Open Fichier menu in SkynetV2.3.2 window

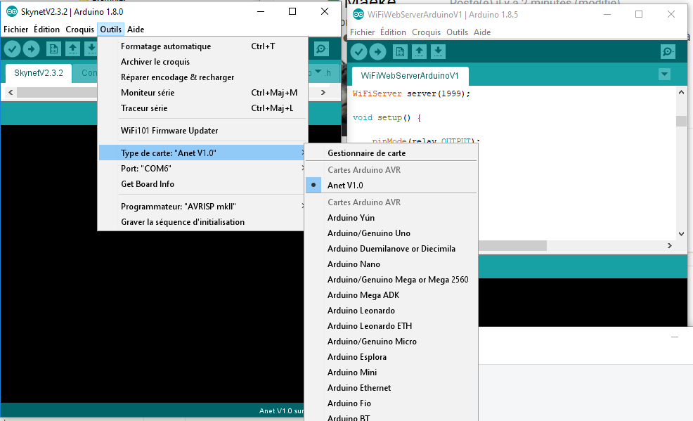point(16,29)
